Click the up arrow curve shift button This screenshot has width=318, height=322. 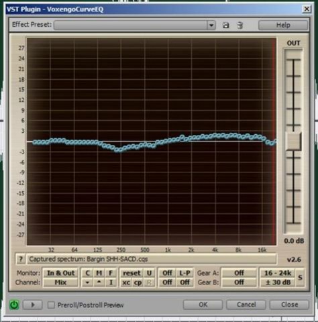(x=99, y=282)
